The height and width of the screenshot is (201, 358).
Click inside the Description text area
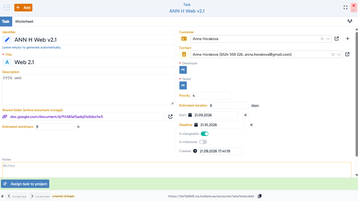pyautogui.click(x=88, y=90)
